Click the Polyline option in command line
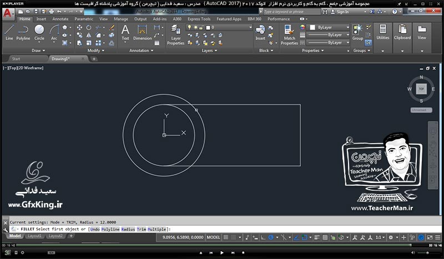This screenshot has width=444, height=259. coord(110,229)
